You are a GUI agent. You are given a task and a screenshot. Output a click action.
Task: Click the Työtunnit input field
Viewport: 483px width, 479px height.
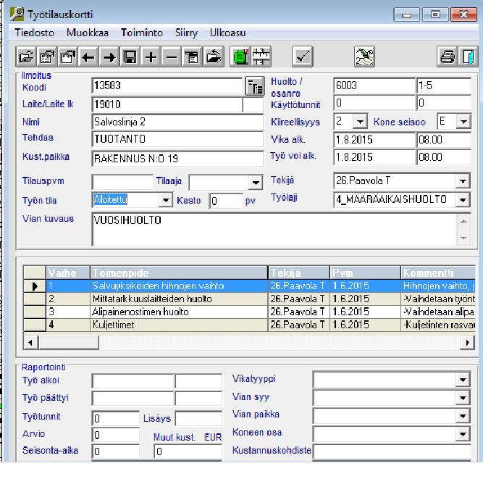tap(116, 418)
